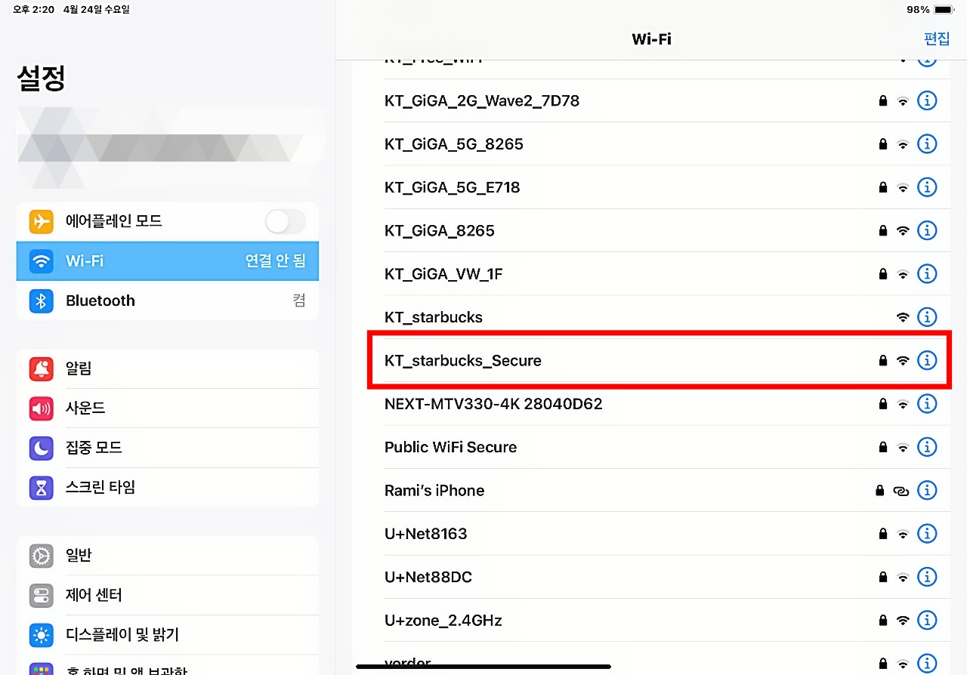Open info for U+Net8163 network
The image size is (967, 675).
coord(927,534)
